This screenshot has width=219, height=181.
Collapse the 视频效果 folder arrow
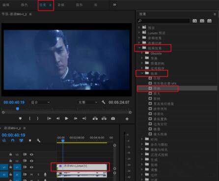pyautogui.click(x=139, y=48)
